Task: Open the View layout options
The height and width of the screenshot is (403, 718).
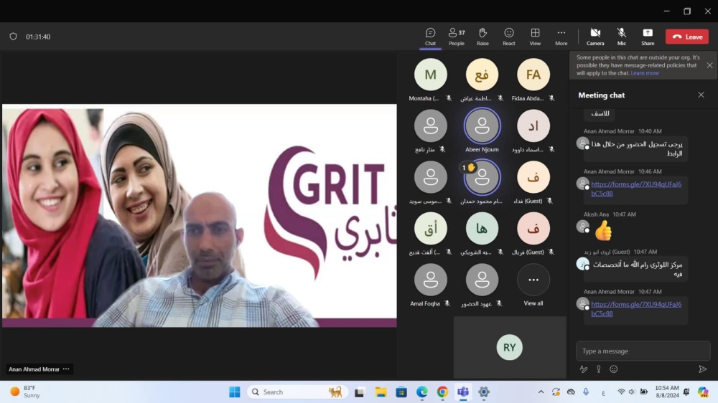Action: point(535,37)
